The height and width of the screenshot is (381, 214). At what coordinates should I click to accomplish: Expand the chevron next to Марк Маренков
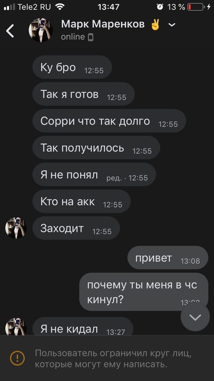click(x=172, y=25)
